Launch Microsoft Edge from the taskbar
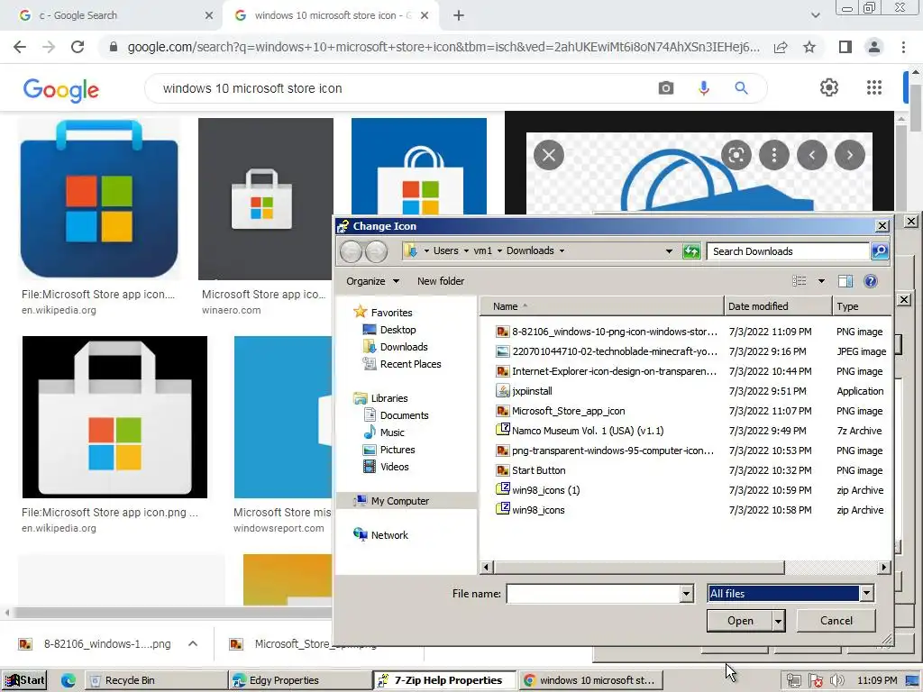Viewport: 923px width, 692px height. pyautogui.click(x=69, y=680)
